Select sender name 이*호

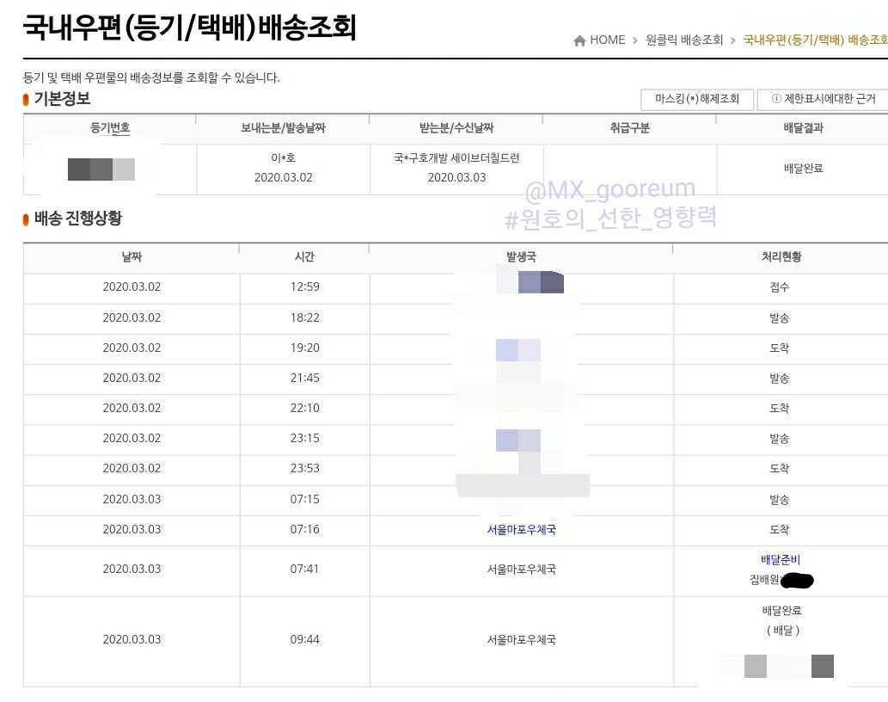tap(283, 158)
